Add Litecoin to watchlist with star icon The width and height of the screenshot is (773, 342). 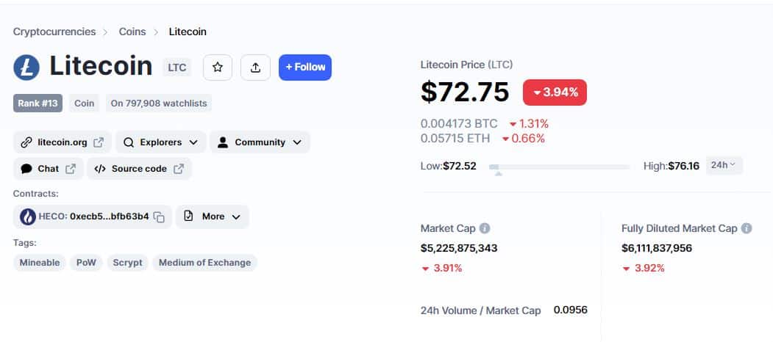(218, 68)
